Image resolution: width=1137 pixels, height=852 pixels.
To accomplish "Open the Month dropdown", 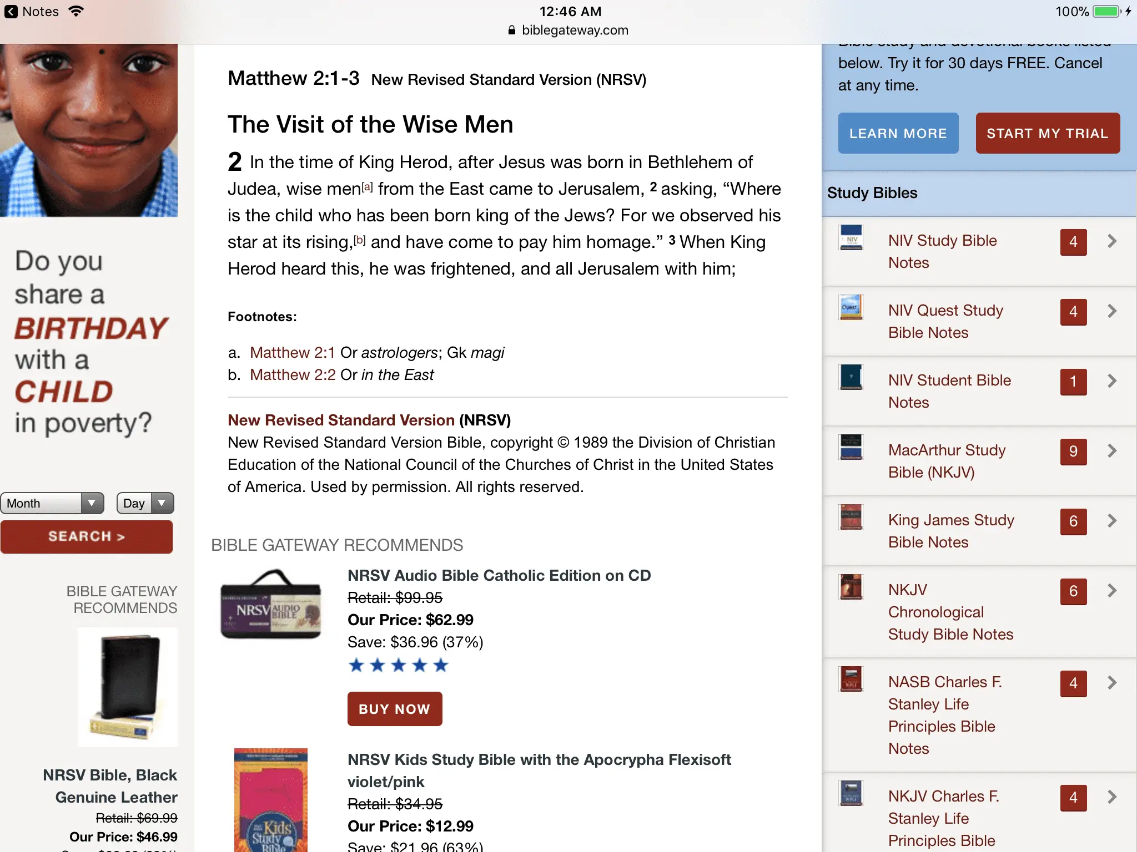I will click(x=52, y=503).
